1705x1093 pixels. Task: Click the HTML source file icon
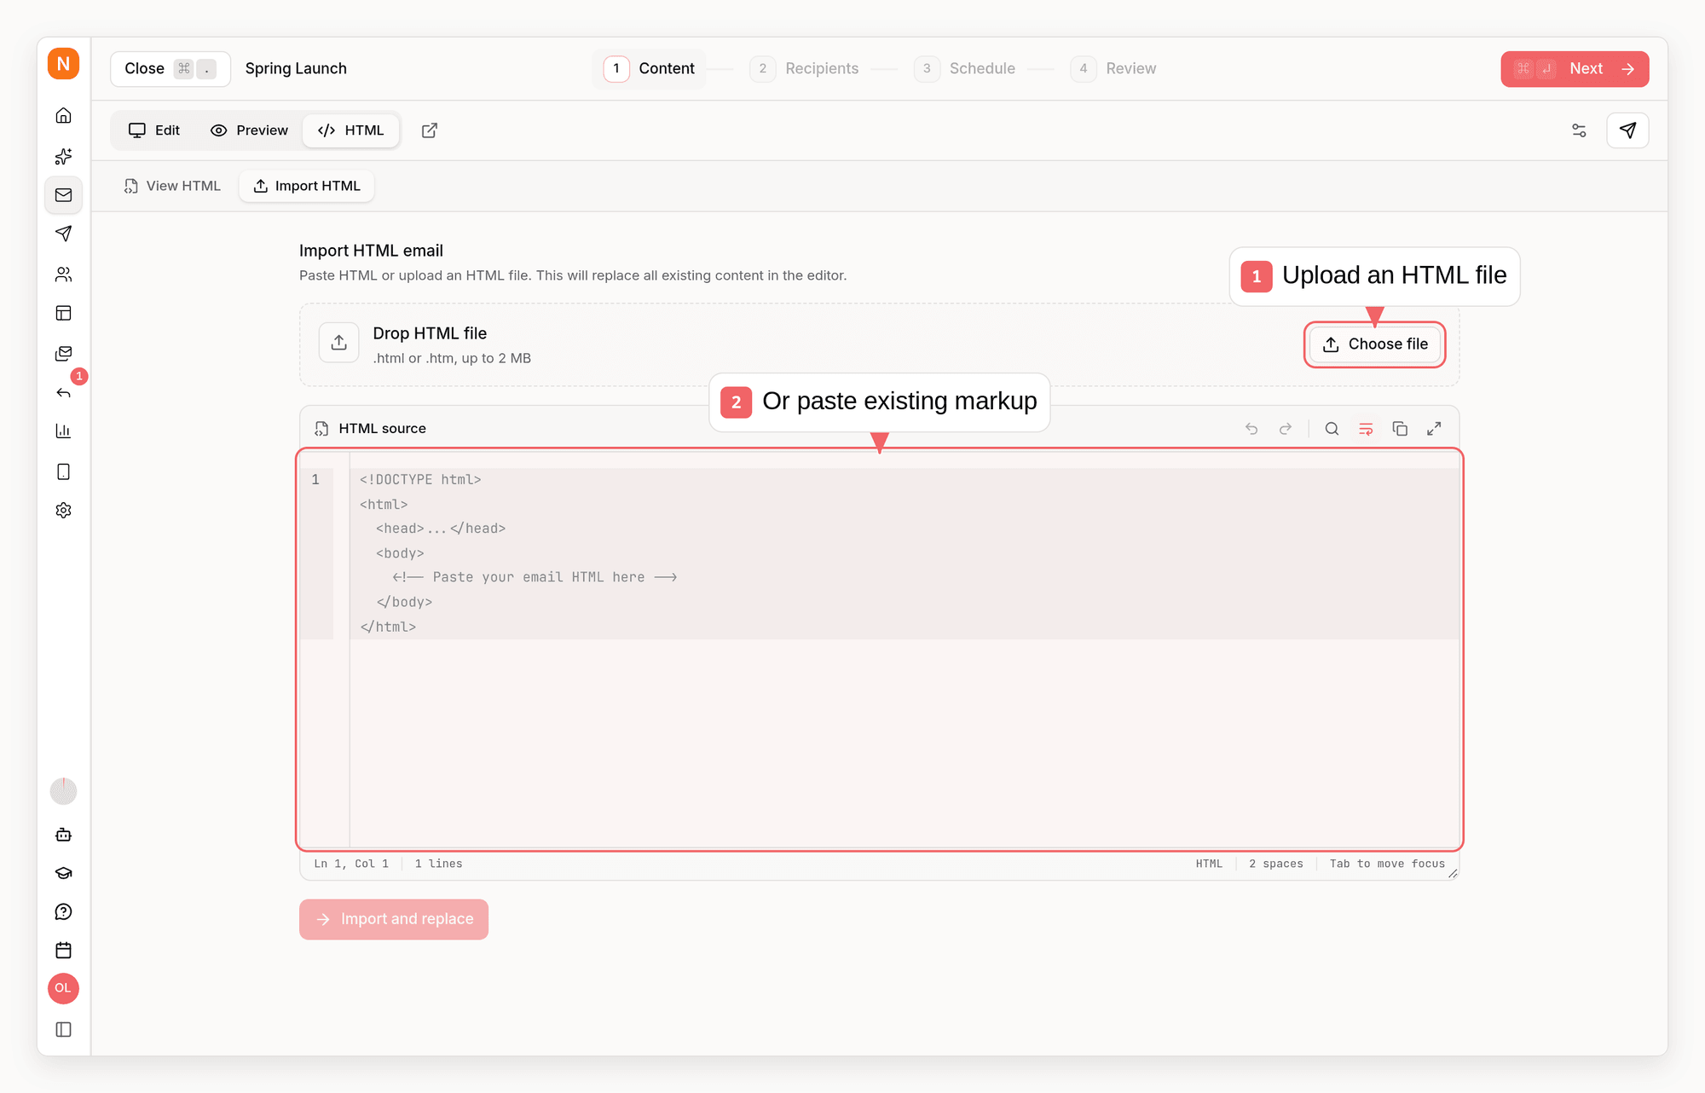point(321,429)
